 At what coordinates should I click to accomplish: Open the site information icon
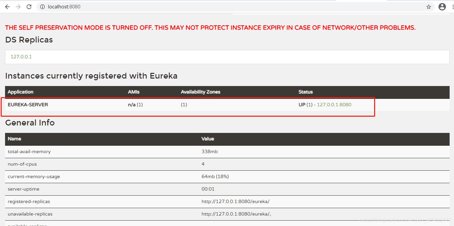(42, 7)
